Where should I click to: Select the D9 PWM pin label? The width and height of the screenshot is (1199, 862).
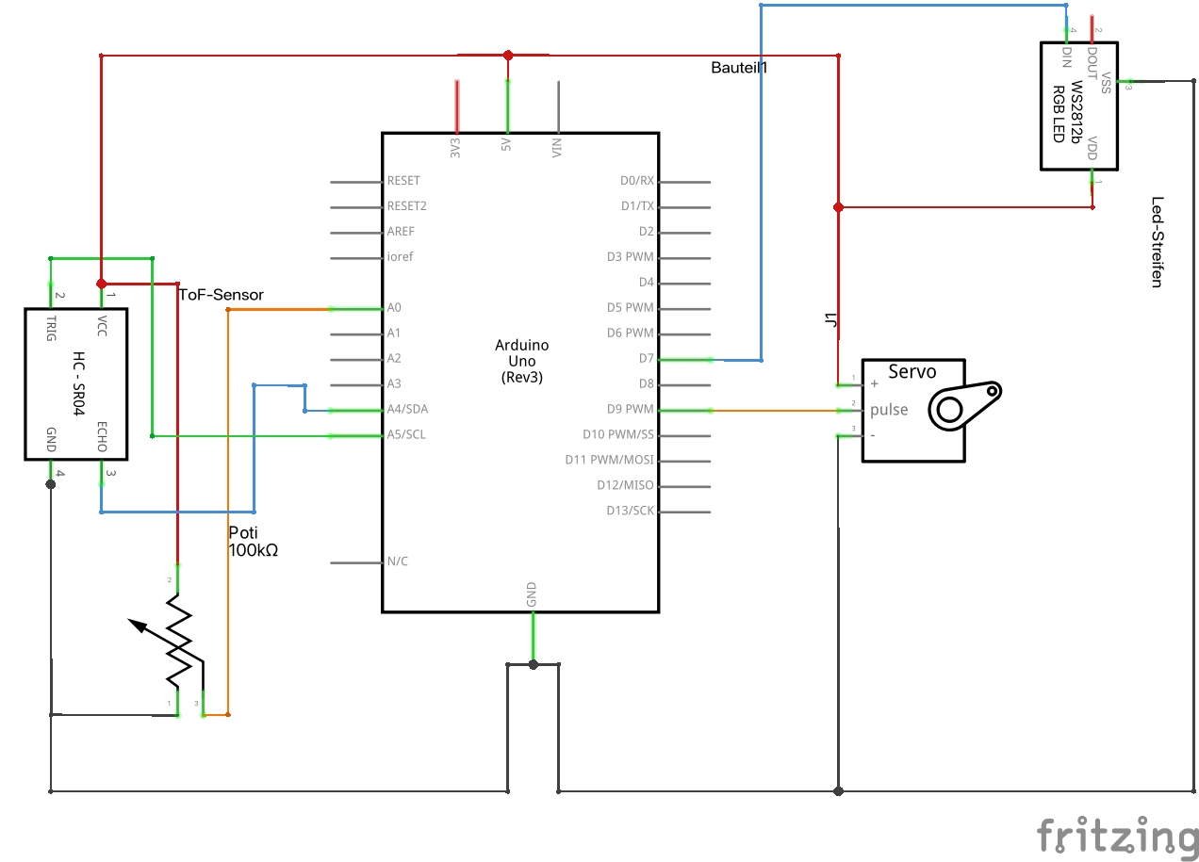[x=631, y=409]
